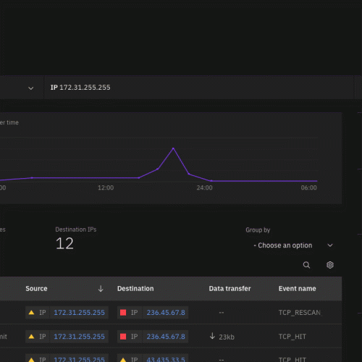
Task: Click the chart peak data point
Action: (173, 148)
